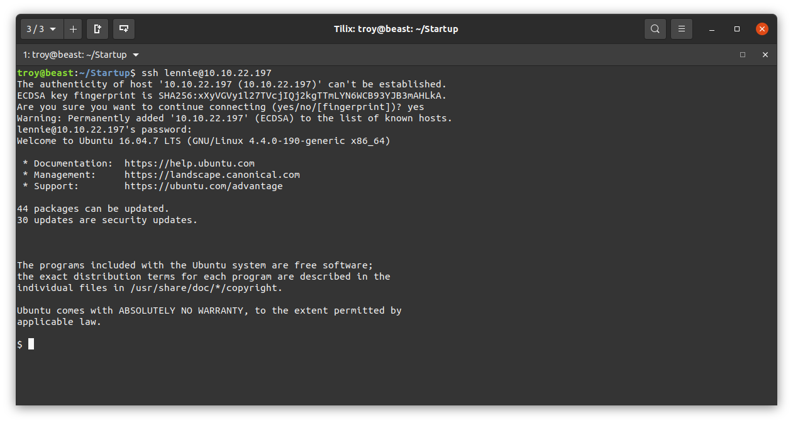
Task: Click the ssh lennie@10.10.22.197 command text
Action: 207,73
